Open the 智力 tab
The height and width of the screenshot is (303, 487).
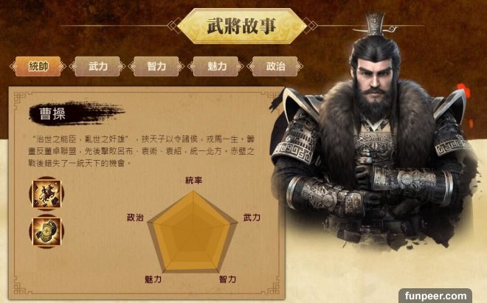pyautogui.click(x=156, y=66)
